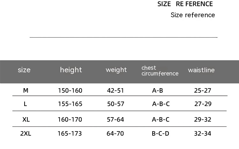Viewport: 239px width, 149px height.
Task: Select the 150-160 height cell
Action: 70,91
